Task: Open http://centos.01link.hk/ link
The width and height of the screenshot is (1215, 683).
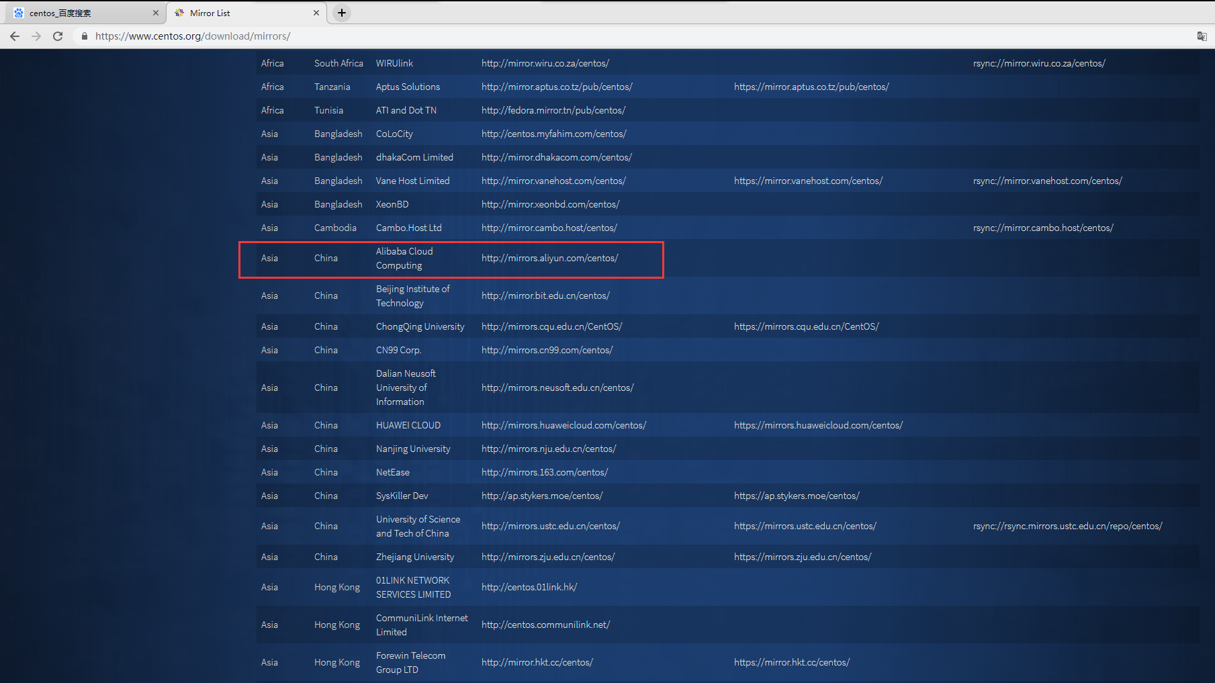Action: pos(529,587)
